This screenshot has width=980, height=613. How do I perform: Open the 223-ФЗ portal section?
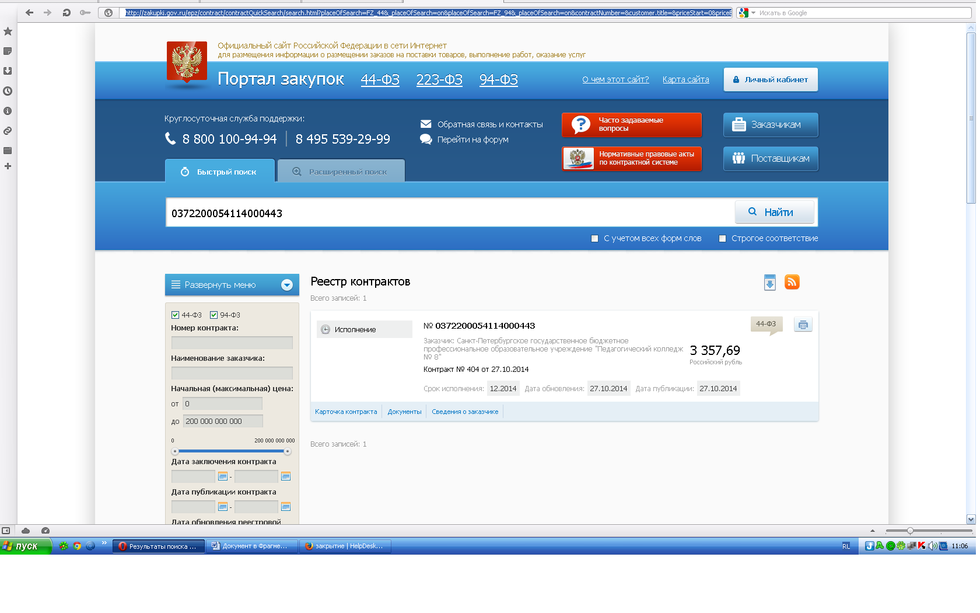439,79
